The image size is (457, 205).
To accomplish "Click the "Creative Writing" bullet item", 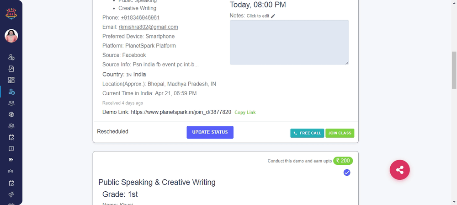I will coord(137,8).
